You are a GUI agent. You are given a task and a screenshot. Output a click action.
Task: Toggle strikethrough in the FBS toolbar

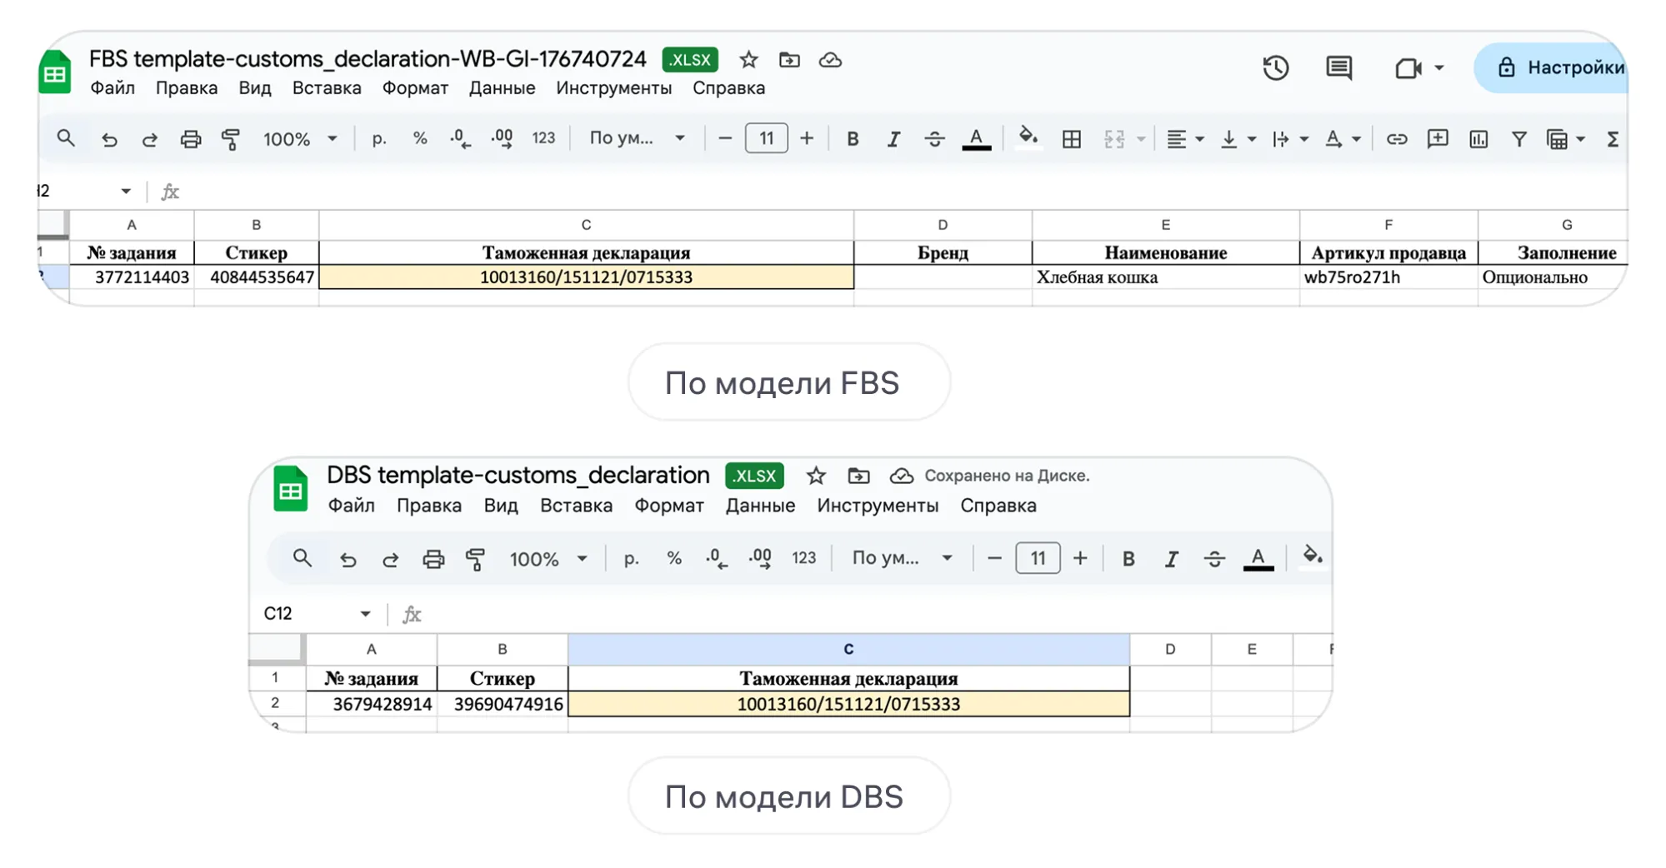coord(934,139)
